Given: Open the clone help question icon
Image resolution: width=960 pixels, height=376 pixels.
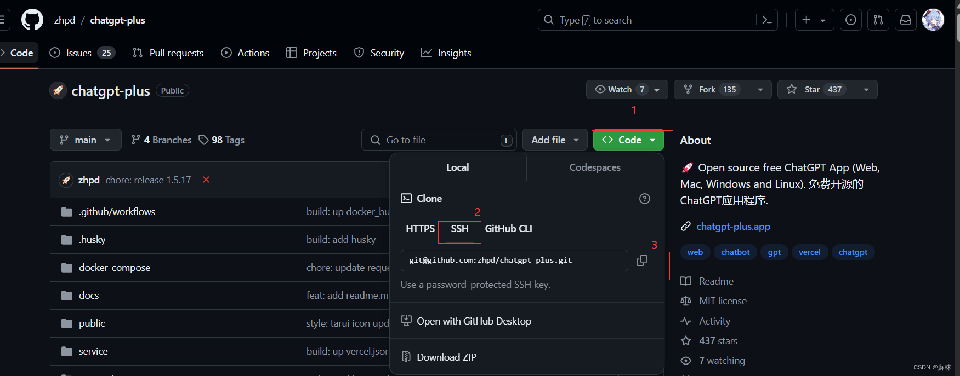Looking at the screenshot, I should point(645,199).
